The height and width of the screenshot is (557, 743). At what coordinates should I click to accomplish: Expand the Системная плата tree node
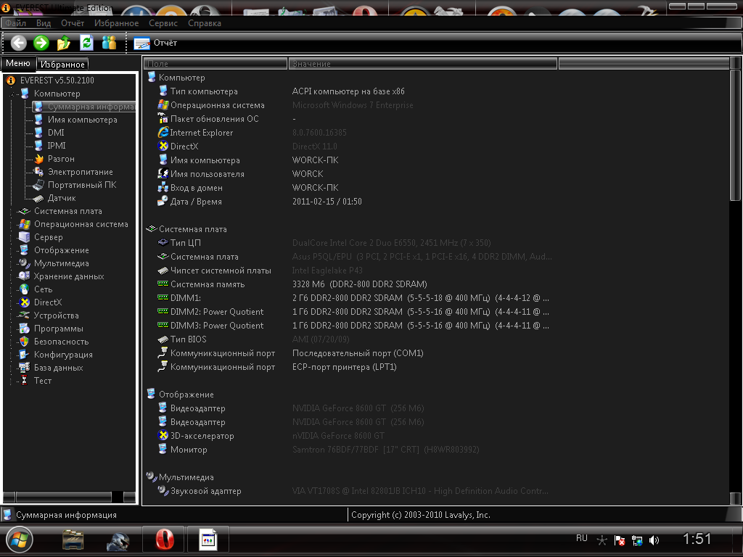click(12, 211)
